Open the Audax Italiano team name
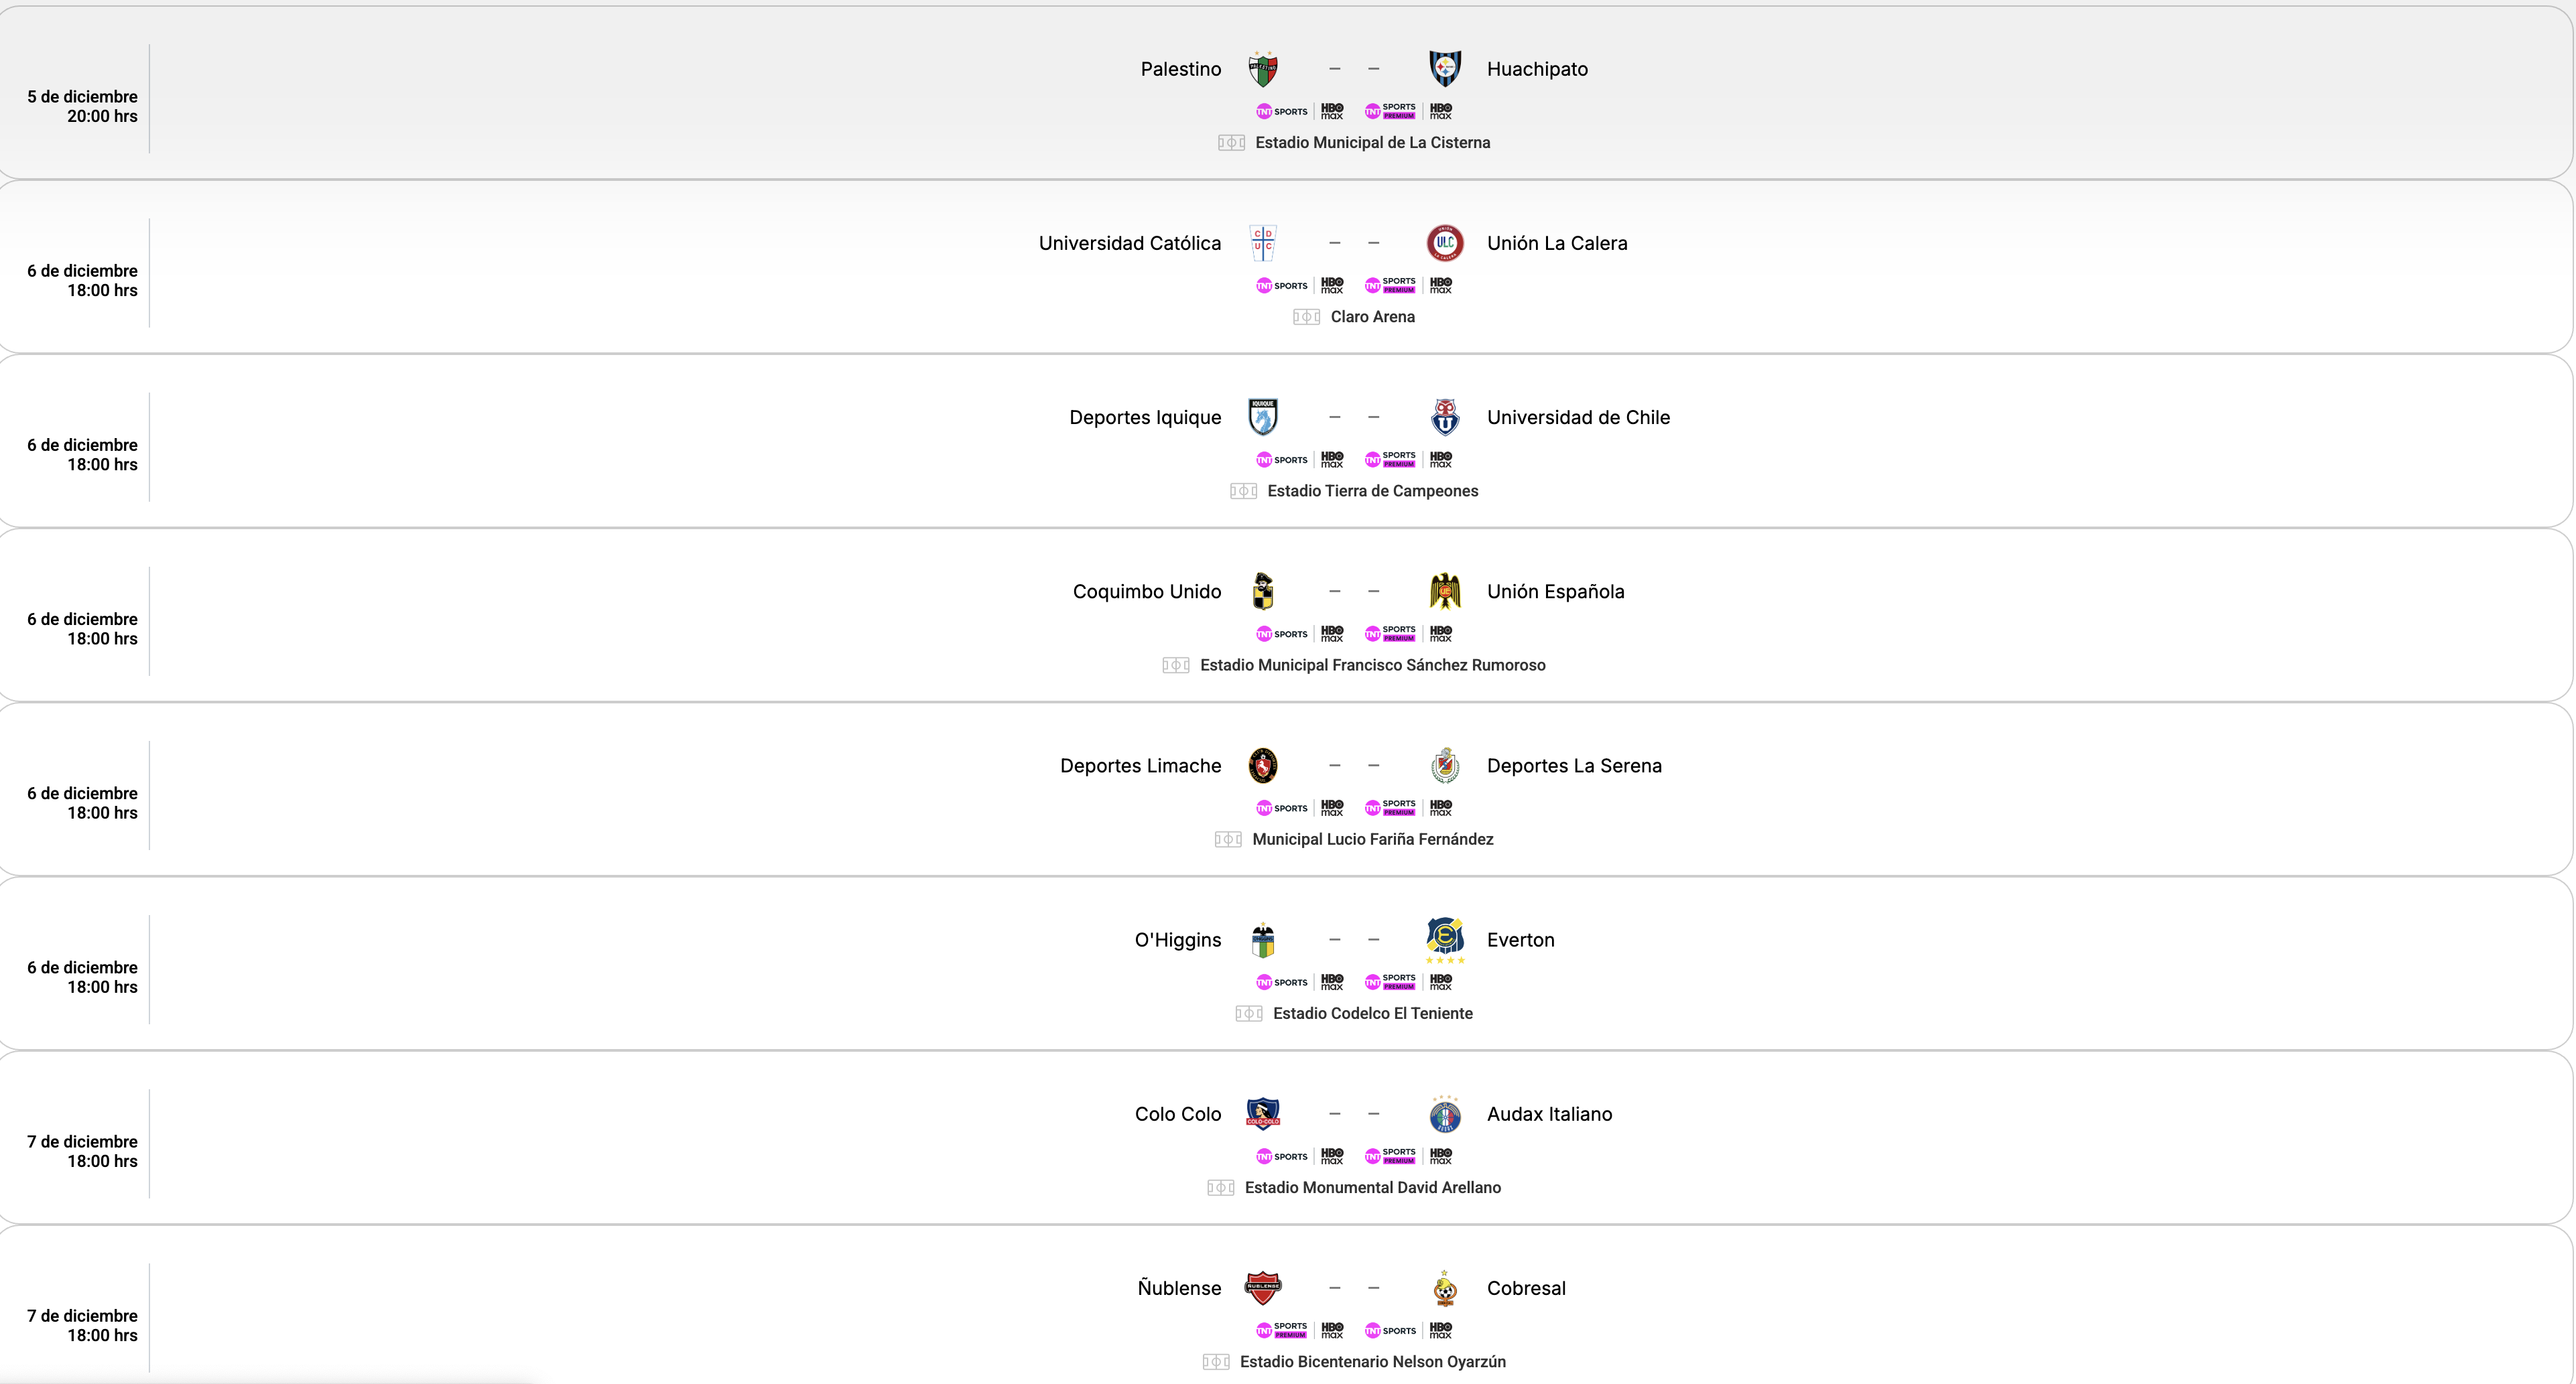The image size is (2576, 1384). click(1549, 1114)
